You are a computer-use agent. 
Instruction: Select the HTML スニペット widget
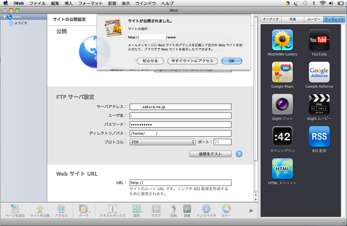[282, 169]
